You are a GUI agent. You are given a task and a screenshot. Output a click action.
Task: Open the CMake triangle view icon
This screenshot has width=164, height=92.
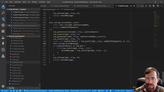(3, 56)
